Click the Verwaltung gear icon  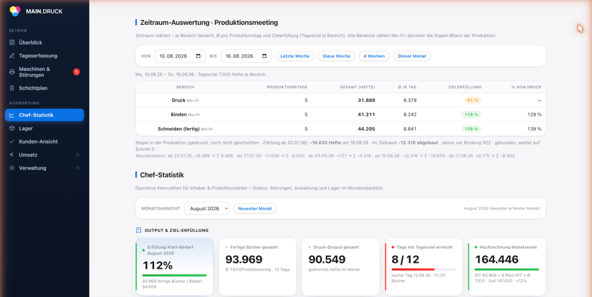coord(12,168)
